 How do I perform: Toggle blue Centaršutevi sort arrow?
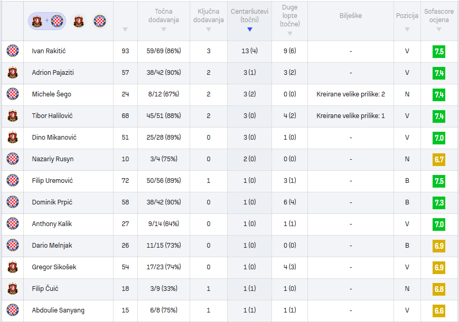[250, 30]
